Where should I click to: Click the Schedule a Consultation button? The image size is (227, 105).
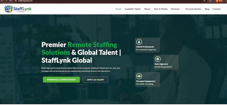61,80
